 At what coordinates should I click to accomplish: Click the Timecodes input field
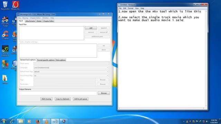(x=65, y=84)
